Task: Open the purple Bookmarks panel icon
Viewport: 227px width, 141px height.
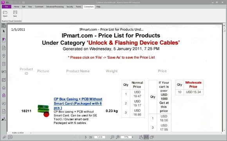Action: [4, 40]
